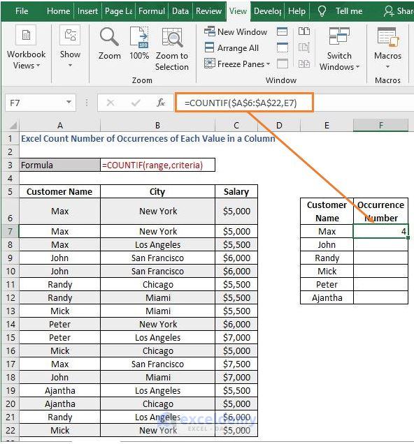The width and height of the screenshot is (414, 444).
Task: Select Miami in row 18
Action: click(157, 378)
